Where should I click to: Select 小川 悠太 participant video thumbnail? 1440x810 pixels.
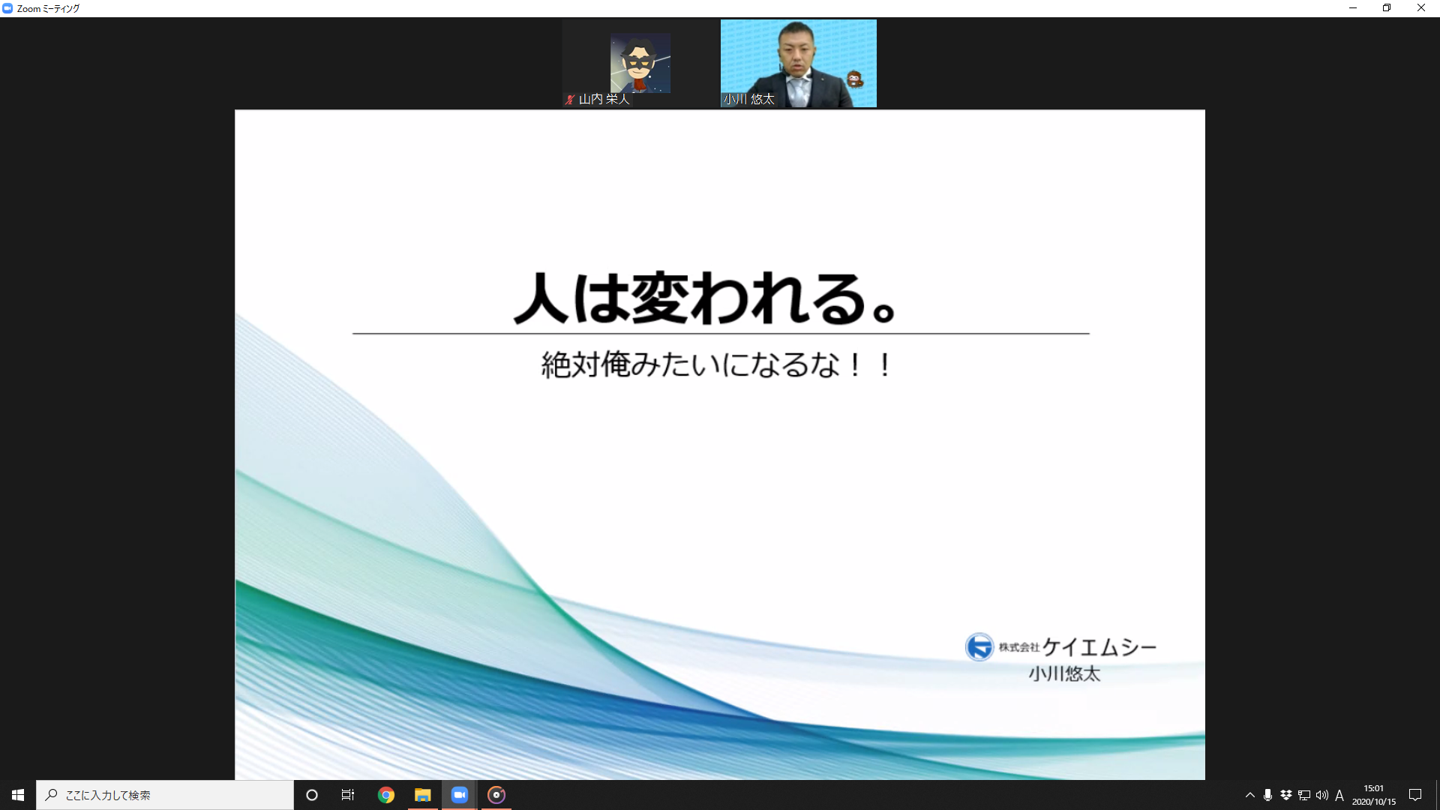pos(798,64)
